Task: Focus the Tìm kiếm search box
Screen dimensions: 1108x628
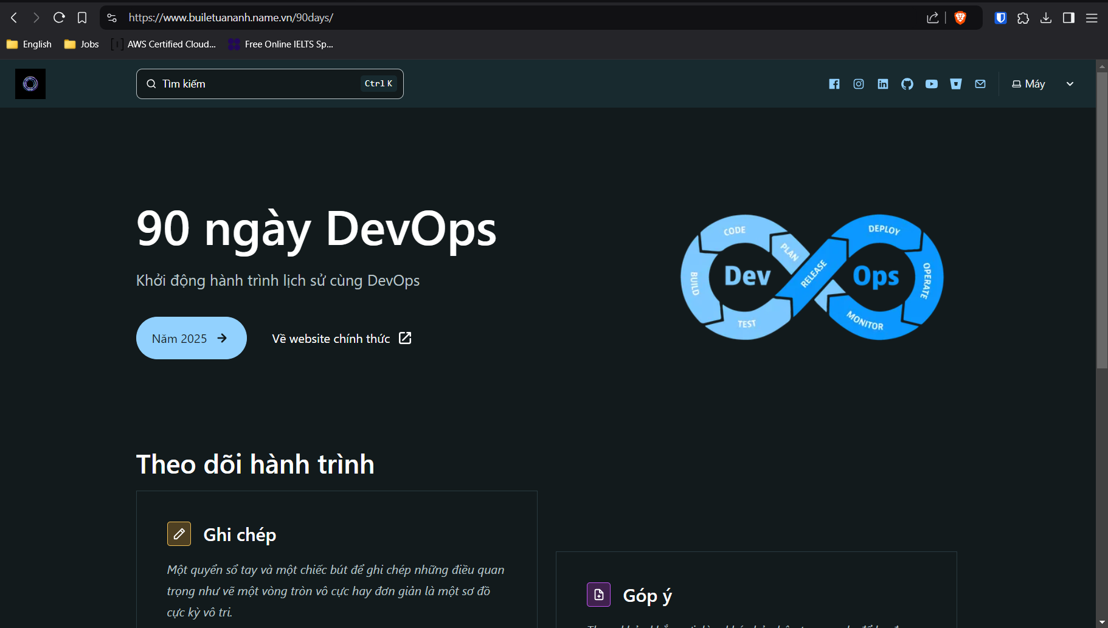Action: pyautogui.click(x=270, y=84)
